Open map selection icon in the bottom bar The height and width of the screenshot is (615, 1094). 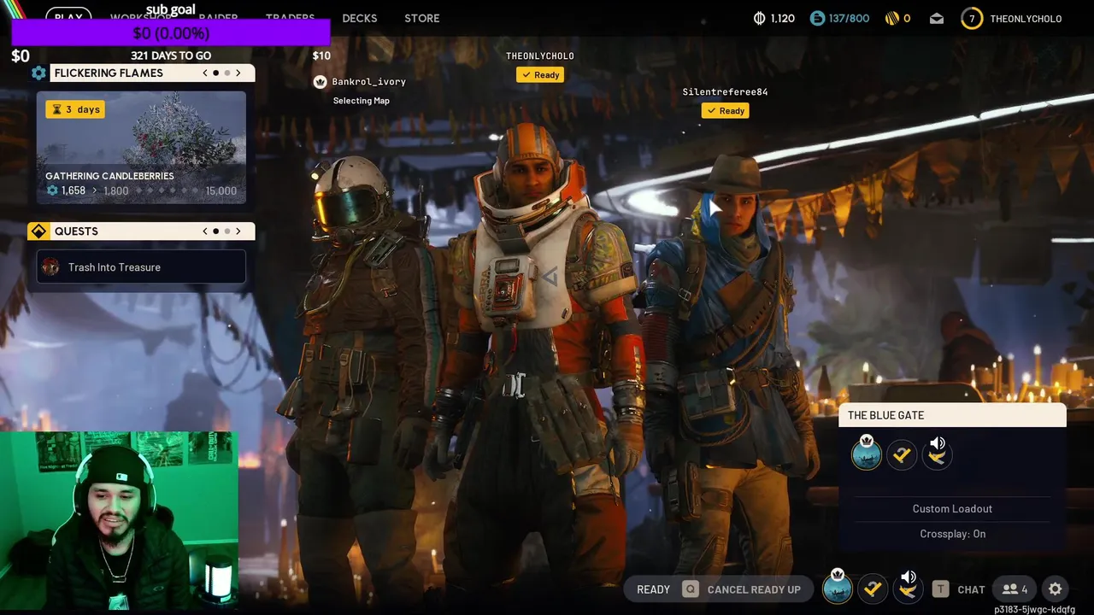838,589
